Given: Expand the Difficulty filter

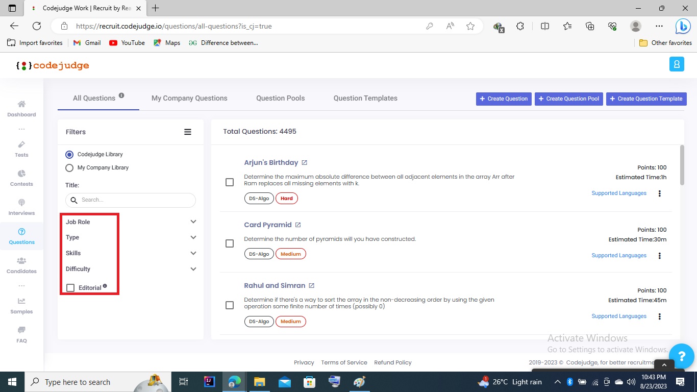Looking at the screenshot, I should tap(193, 268).
